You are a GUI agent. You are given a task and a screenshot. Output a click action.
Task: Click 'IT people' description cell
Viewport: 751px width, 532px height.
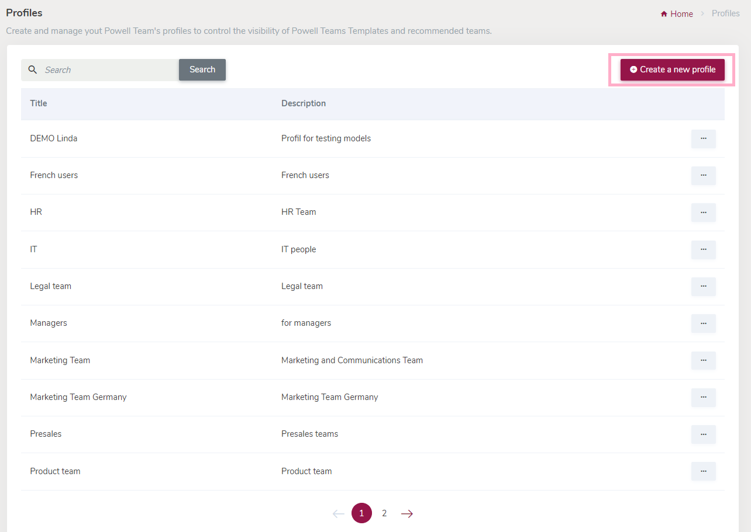[299, 249]
